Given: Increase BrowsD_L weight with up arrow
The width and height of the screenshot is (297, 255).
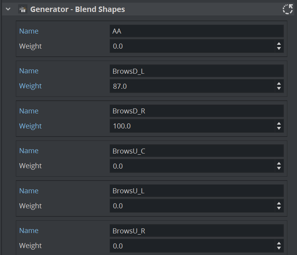Looking at the screenshot, I should 279,84.
